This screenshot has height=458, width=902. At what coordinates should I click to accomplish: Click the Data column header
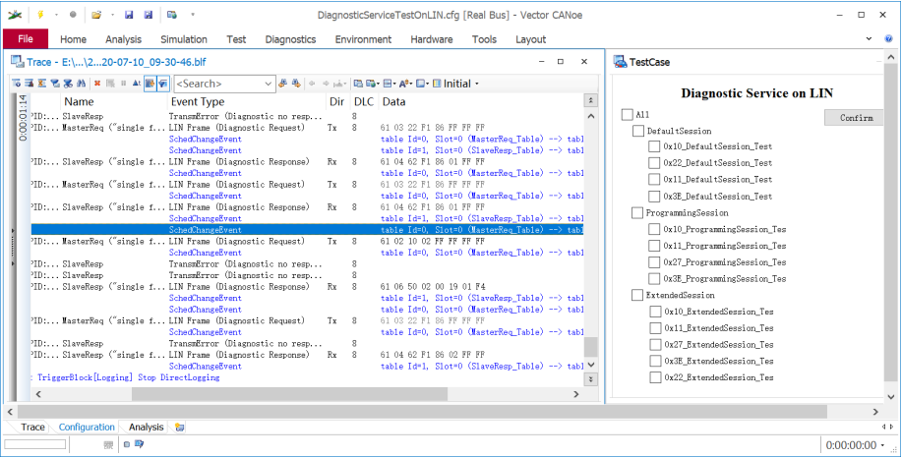pos(393,101)
